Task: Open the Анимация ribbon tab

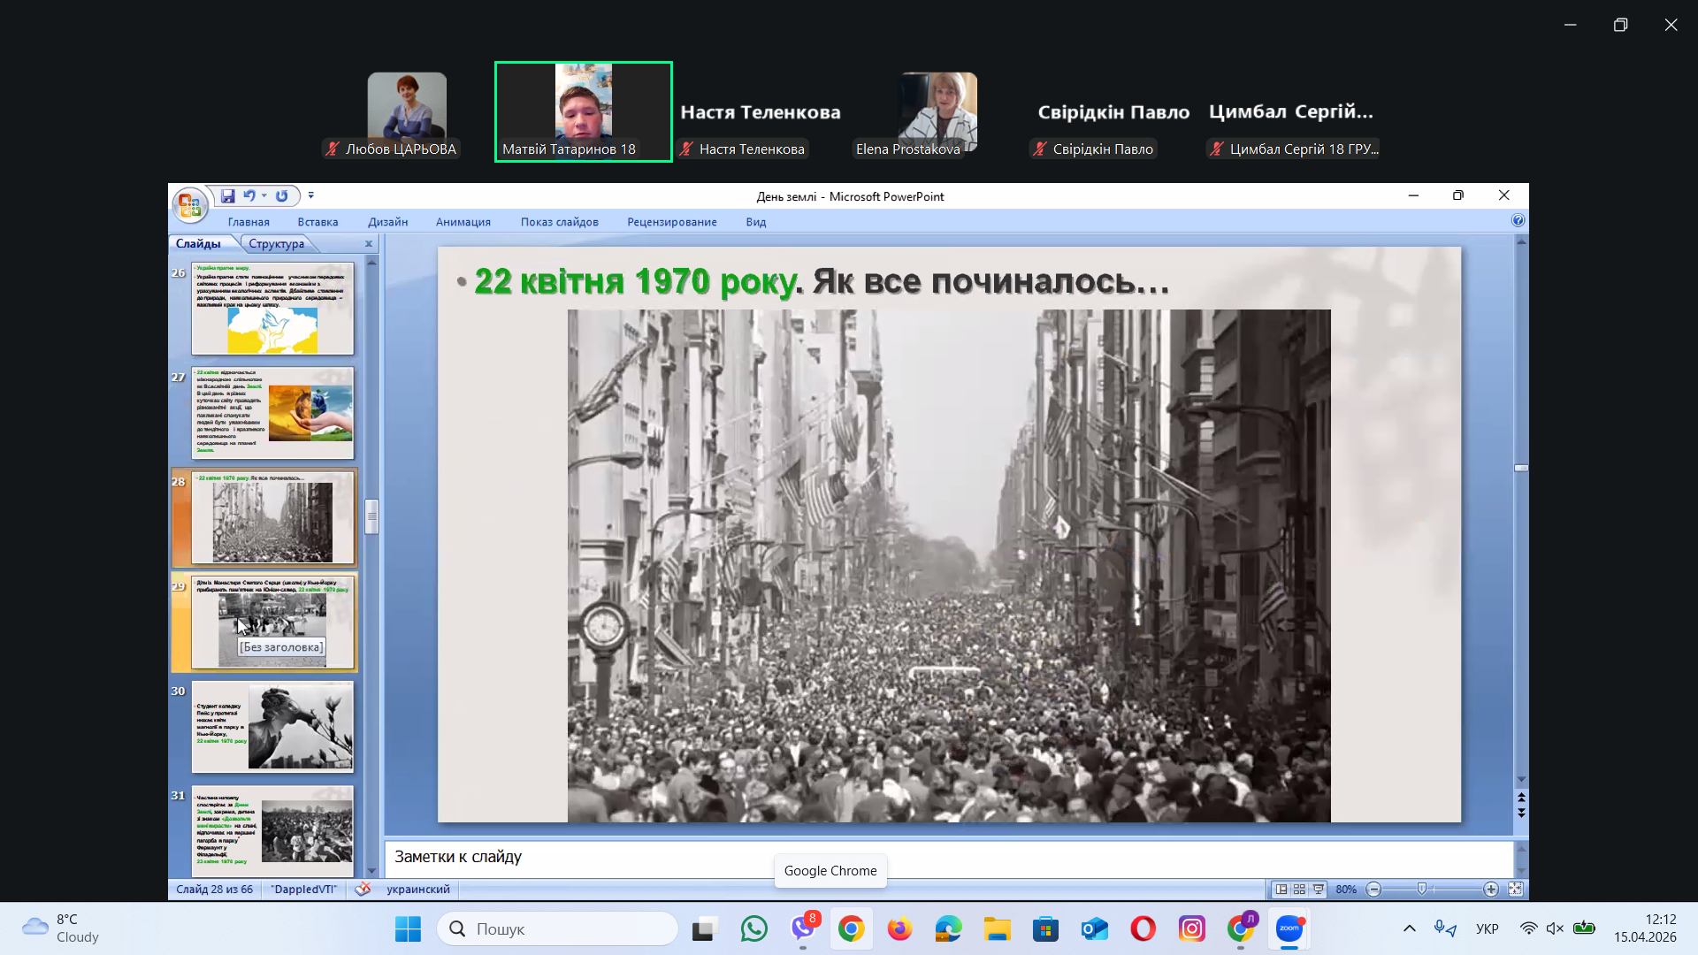Action: pos(463,222)
